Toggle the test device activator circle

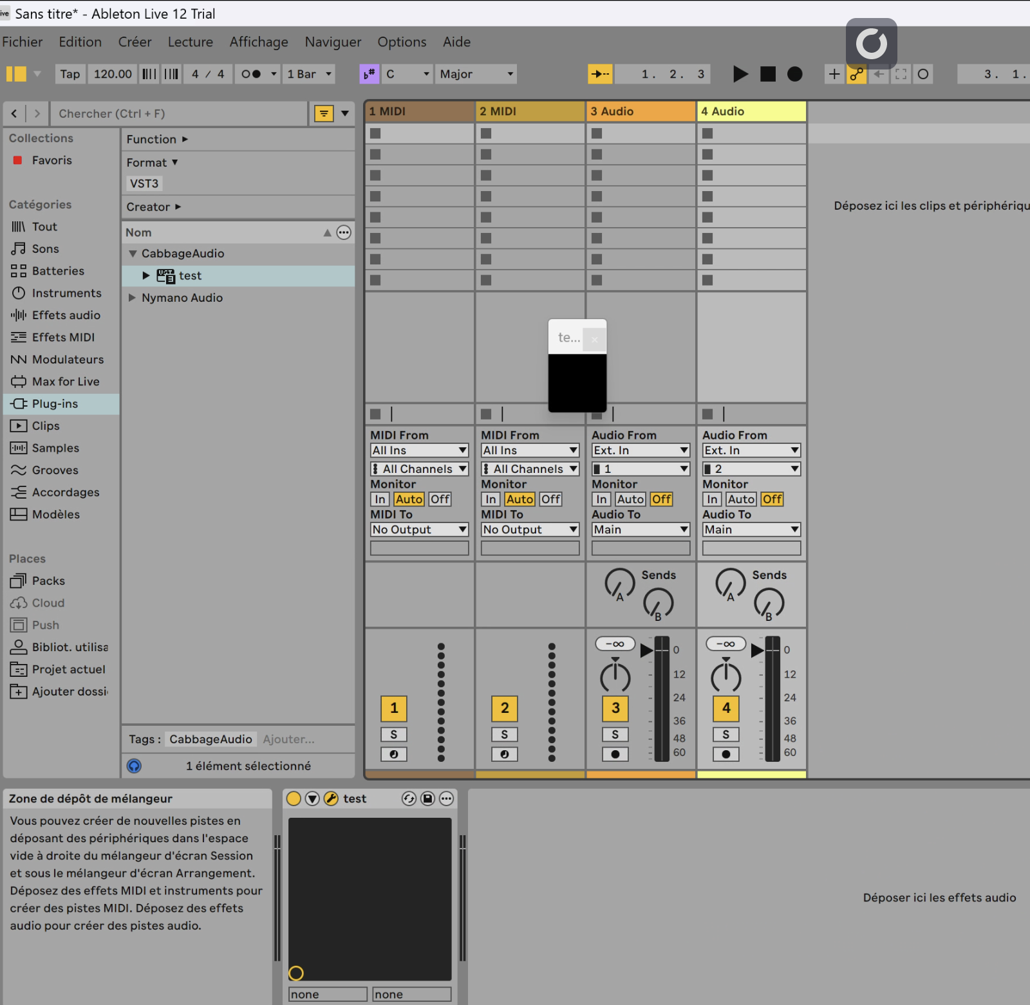click(x=294, y=798)
